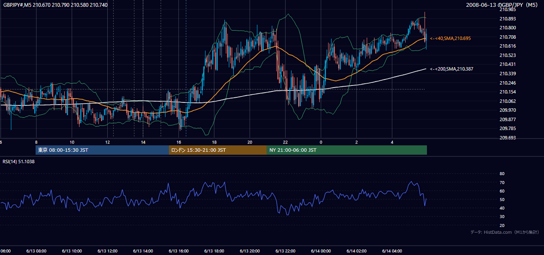Click hour label 2 under the price chart

[357, 142]
